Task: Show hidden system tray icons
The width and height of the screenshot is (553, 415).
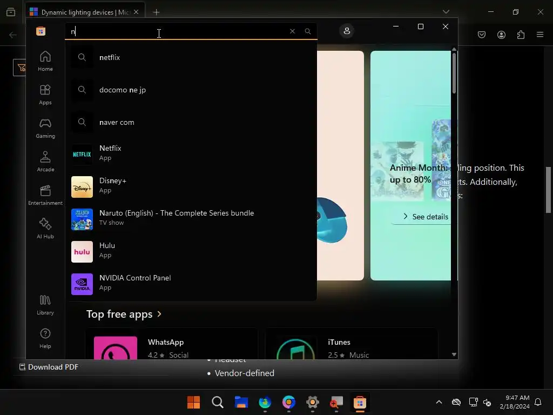Action: tap(439, 402)
